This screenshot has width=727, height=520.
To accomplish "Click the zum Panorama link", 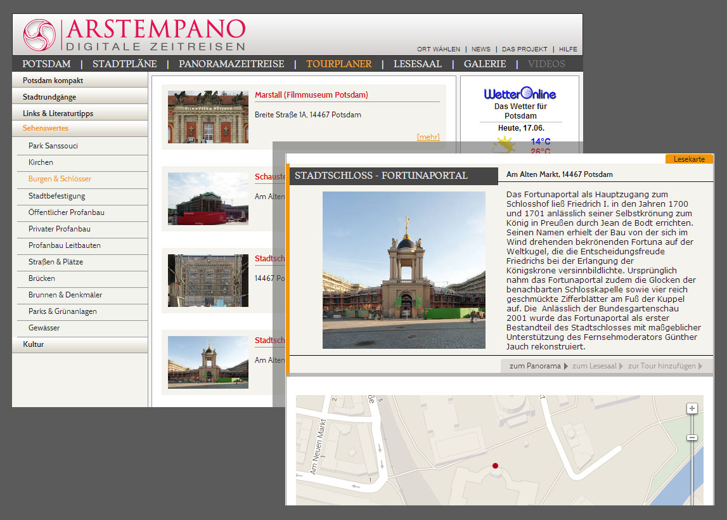I will pos(535,366).
